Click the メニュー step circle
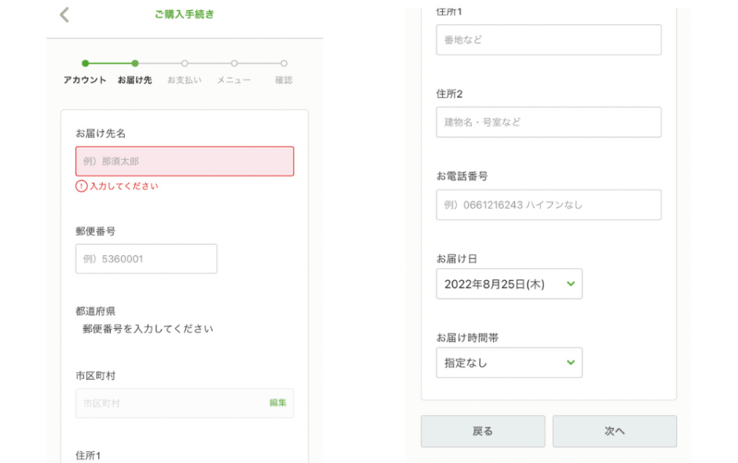738x463 pixels. tap(233, 65)
